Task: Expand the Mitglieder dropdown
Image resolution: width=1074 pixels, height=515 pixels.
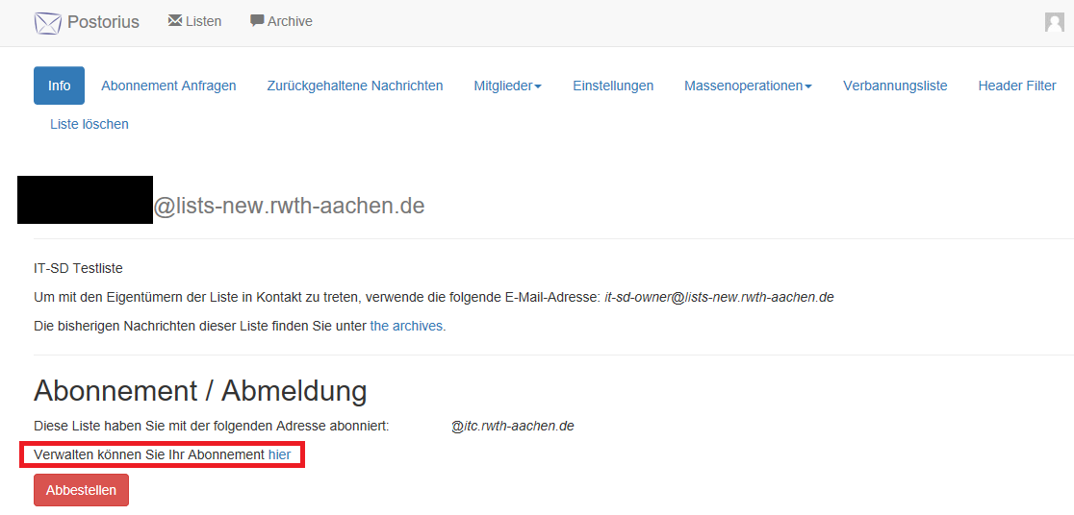Action: pos(507,86)
